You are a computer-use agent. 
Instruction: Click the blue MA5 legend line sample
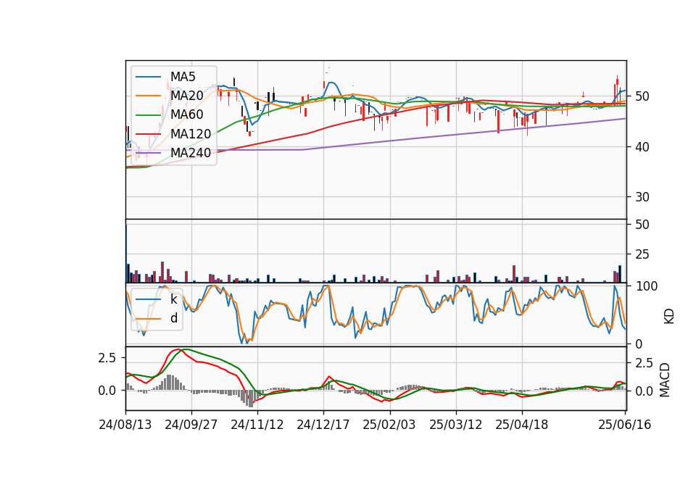[x=148, y=77]
